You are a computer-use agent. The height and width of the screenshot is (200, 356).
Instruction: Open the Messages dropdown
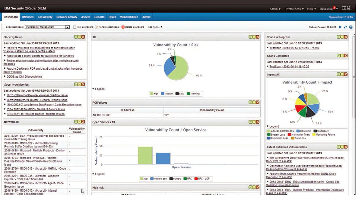(x=329, y=9)
